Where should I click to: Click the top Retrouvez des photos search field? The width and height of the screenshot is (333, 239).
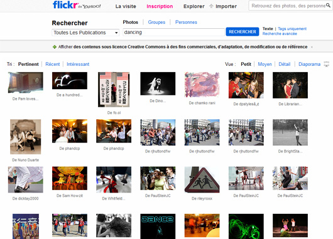tap(288, 6)
